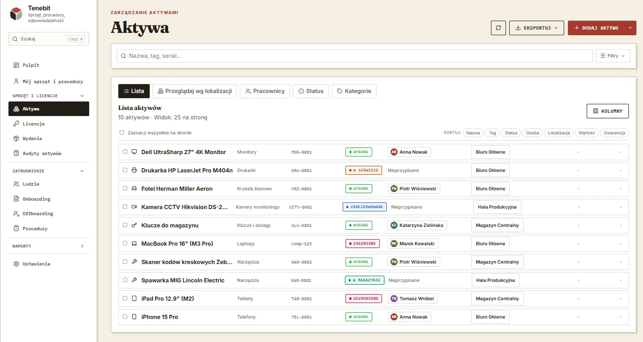This screenshot has width=643, height=342.
Task: Open Licencje in the sidebar
Action: click(49, 124)
